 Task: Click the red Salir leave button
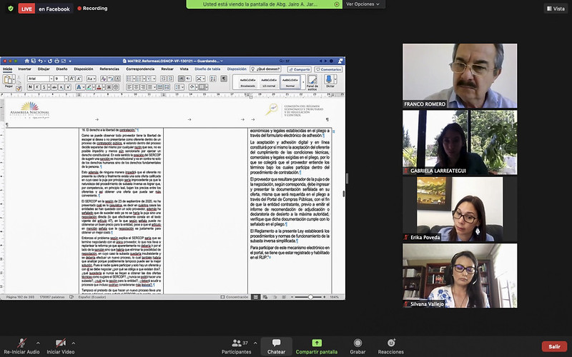tap(554, 346)
